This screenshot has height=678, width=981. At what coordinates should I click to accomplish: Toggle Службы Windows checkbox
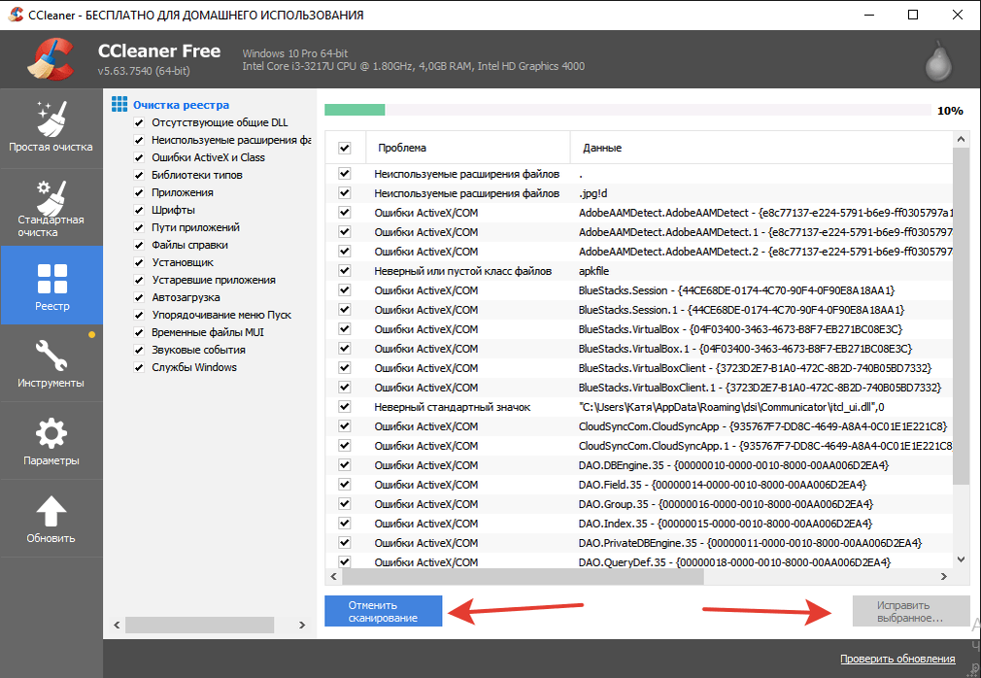139,368
